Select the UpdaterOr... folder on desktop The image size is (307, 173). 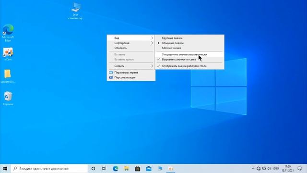[x=8, y=76]
